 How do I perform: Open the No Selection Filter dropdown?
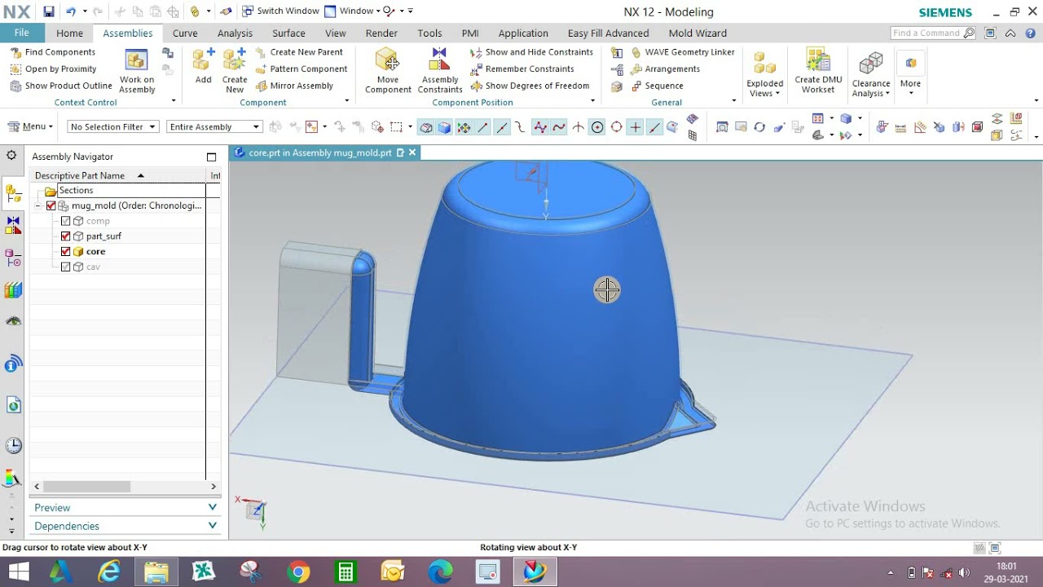tap(112, 127)
